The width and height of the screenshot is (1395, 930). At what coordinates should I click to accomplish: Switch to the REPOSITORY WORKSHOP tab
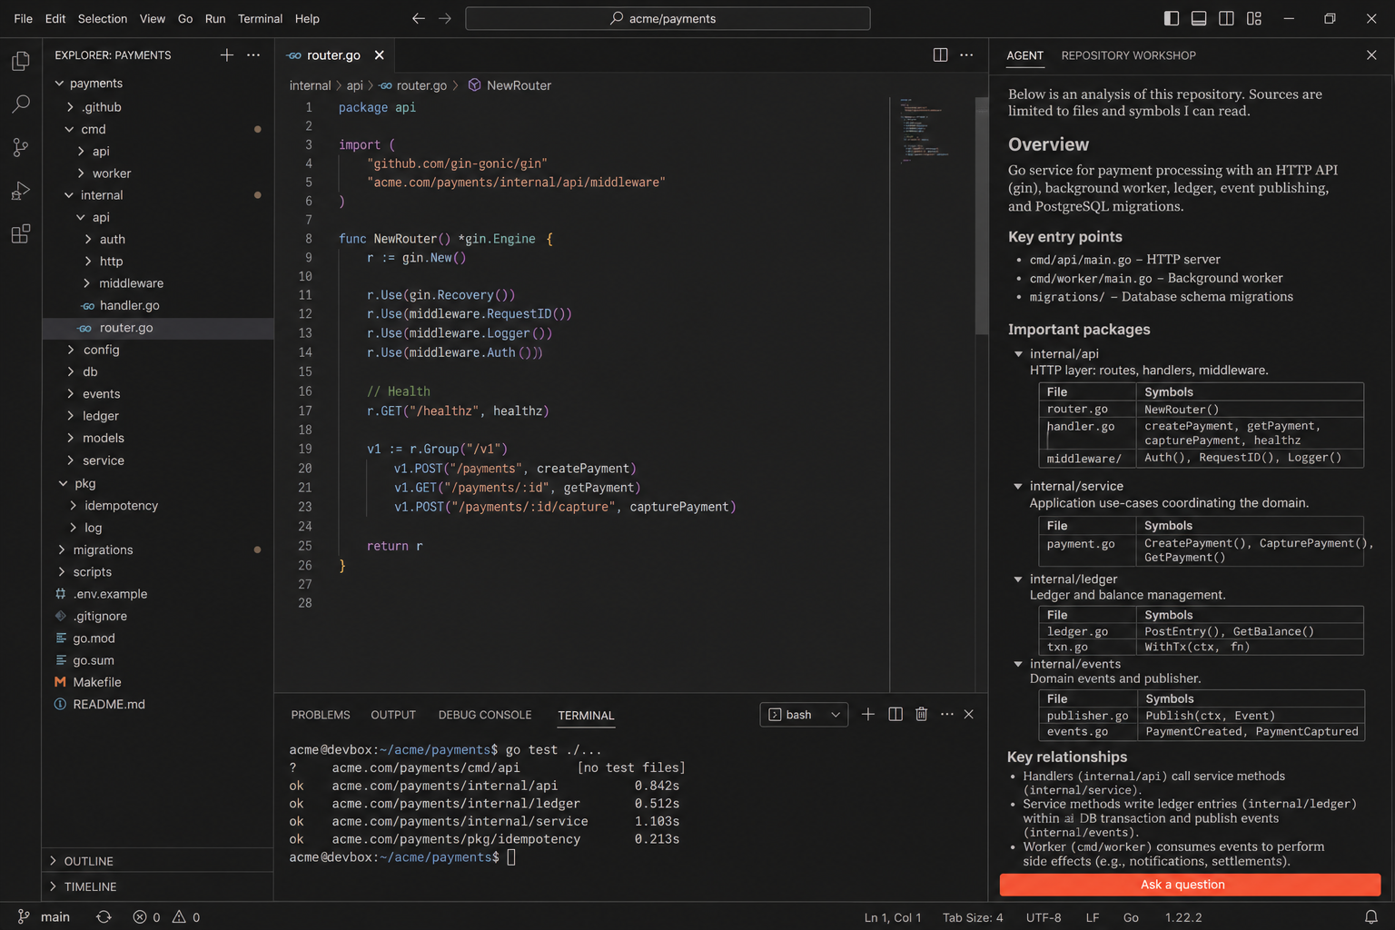pyautogui.click(x=1128, y=55)
